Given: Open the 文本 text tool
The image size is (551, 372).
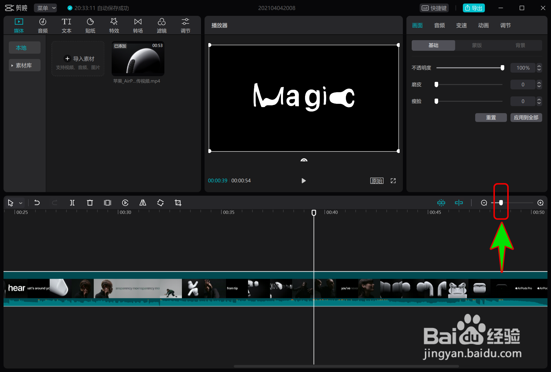Looking at the screenshot, I should click(66, 26).
